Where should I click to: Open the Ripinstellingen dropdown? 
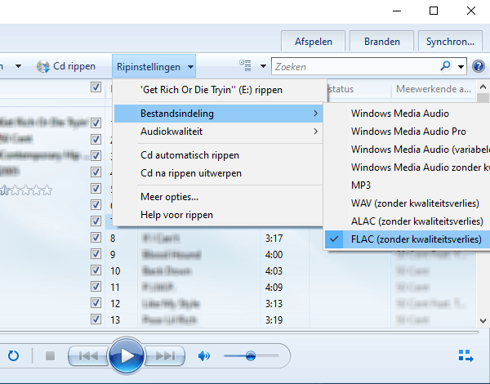[155, 66]
